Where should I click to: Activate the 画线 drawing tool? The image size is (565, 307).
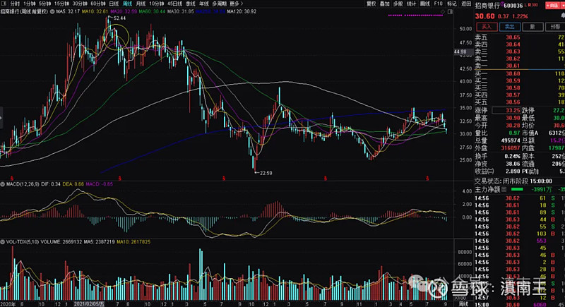425,4
